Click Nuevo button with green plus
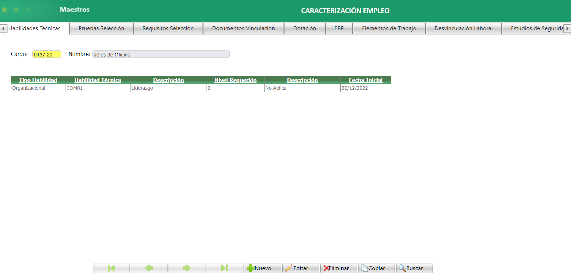571x274 pixels. click(x=263, y=268)
